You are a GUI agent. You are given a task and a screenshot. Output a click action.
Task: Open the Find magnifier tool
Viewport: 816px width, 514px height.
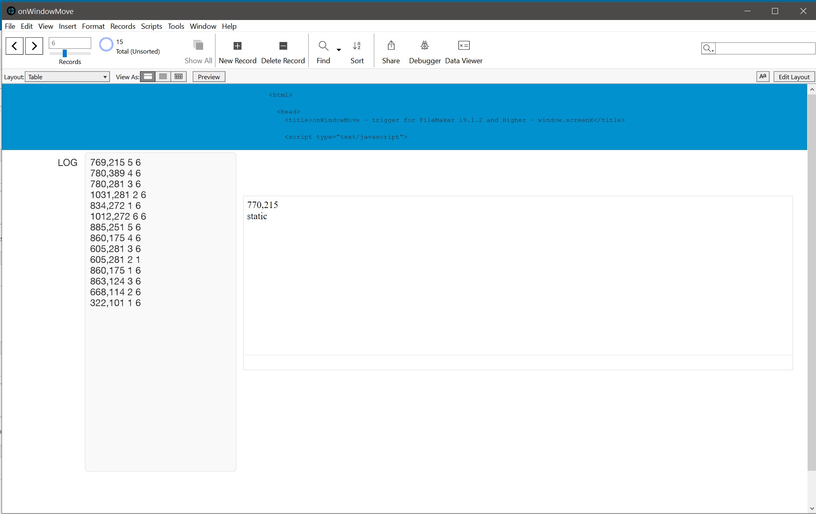323,46
